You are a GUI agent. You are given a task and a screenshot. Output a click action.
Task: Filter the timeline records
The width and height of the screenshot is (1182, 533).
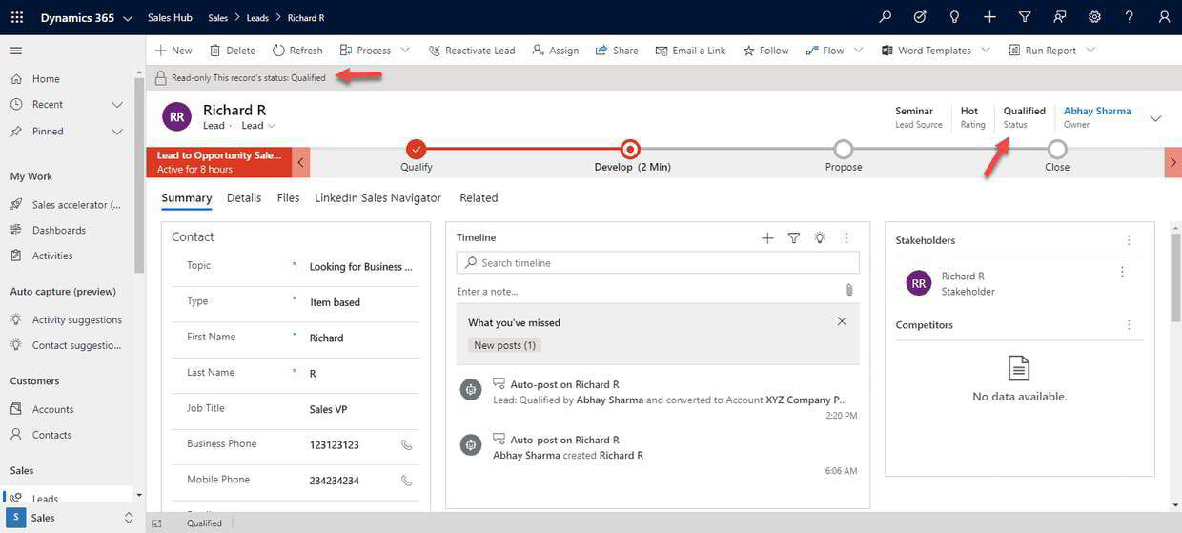click(793, 238)
